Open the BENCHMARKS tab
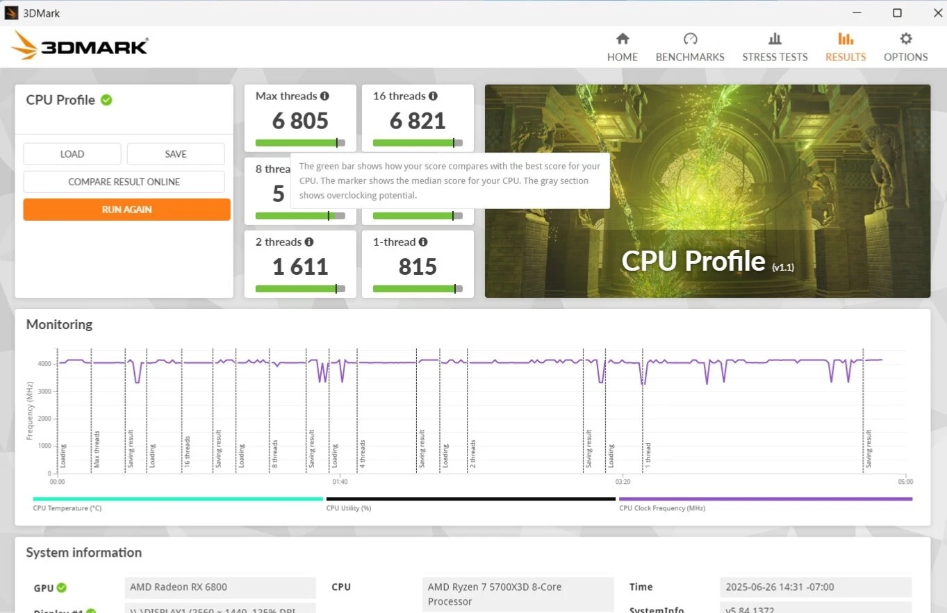 click(x=690, y=47)
